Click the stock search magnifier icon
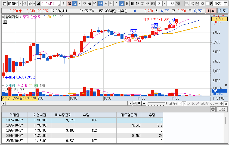229x145 pixels. pos(24,4)
